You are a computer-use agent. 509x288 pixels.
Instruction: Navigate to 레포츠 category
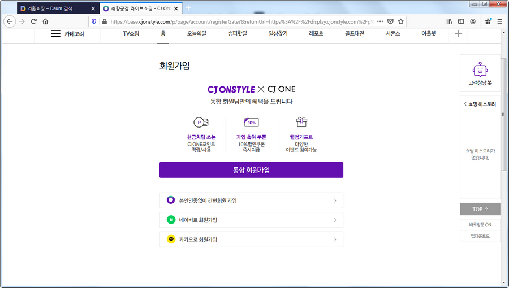316,33
